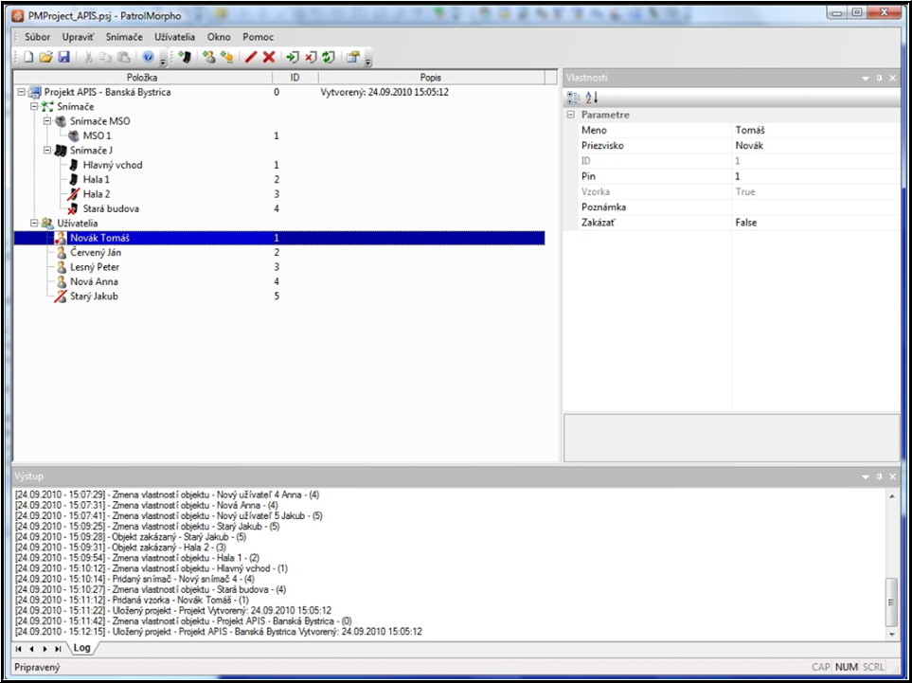This screenshot has width=912, height=683.
Task: Collapse the Užívatelia tree node
Action: click(35, 224)
